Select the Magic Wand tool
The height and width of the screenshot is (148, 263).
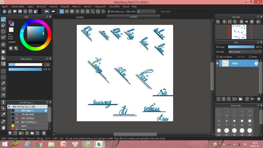pos(3,83)
